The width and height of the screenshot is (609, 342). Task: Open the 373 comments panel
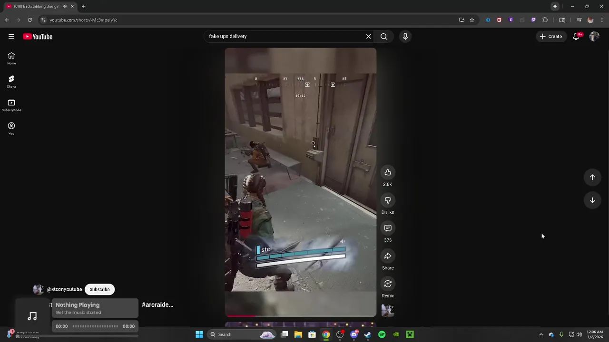pyautogui.click(x=388, y=228)
